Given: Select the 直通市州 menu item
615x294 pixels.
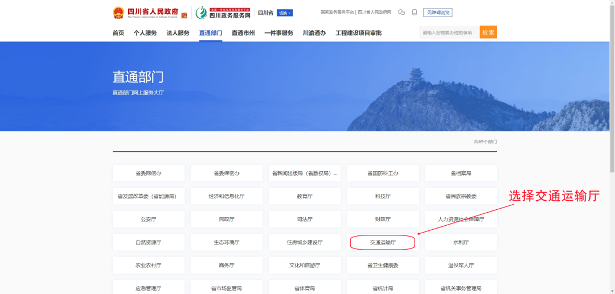Looking at the screenshot, I should (x=243, y=33).
